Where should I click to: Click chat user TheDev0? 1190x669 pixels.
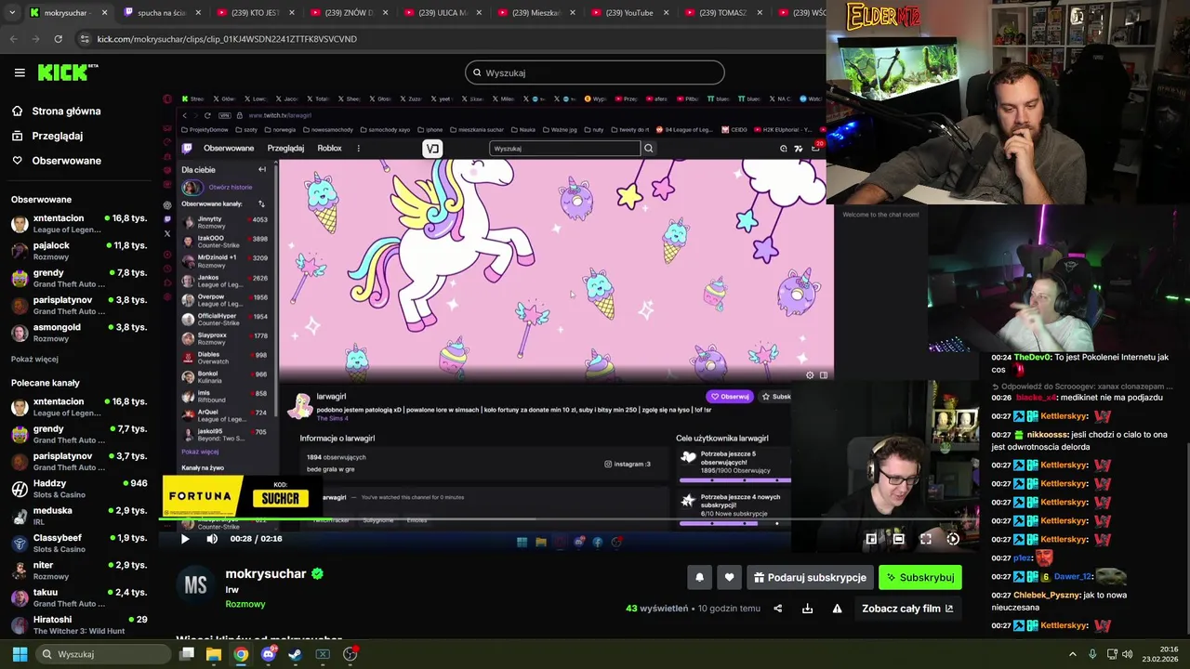(x=1032, y=358)
